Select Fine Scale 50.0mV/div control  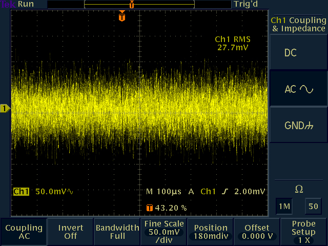164,232
